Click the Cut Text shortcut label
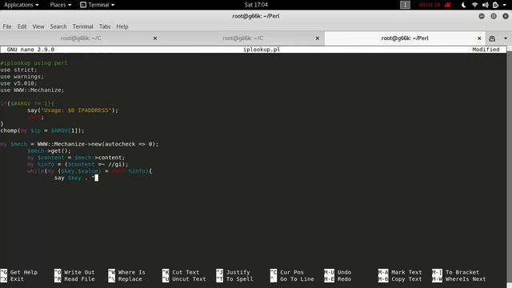The width and height of the screenshot is (512, 288). [186, 272]
